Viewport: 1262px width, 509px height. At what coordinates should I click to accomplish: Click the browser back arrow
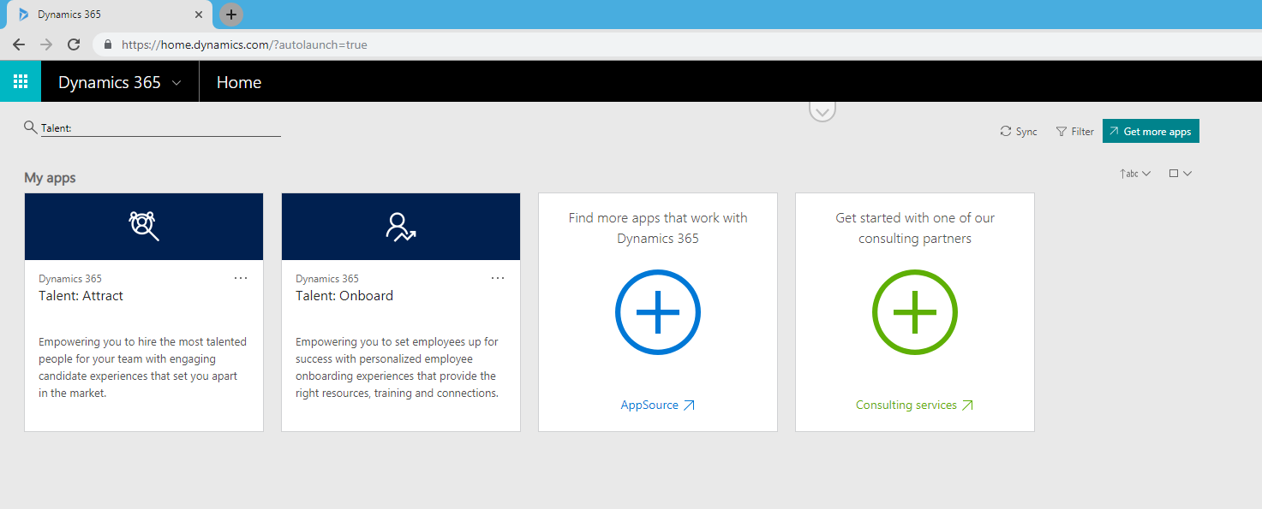pyautogui.click(x=19, y=44)
